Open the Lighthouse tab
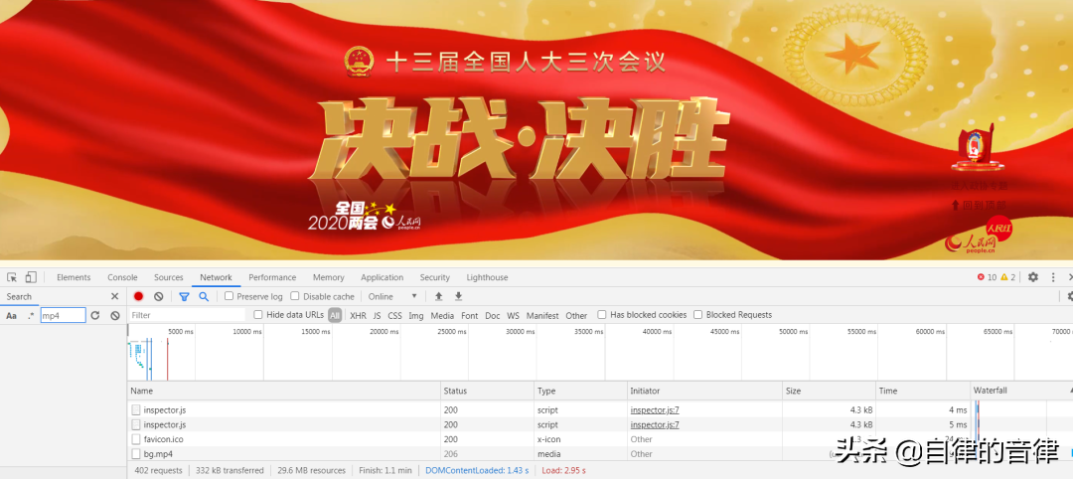Viewport: 1073px width, 479px height. tap(487, 277)
